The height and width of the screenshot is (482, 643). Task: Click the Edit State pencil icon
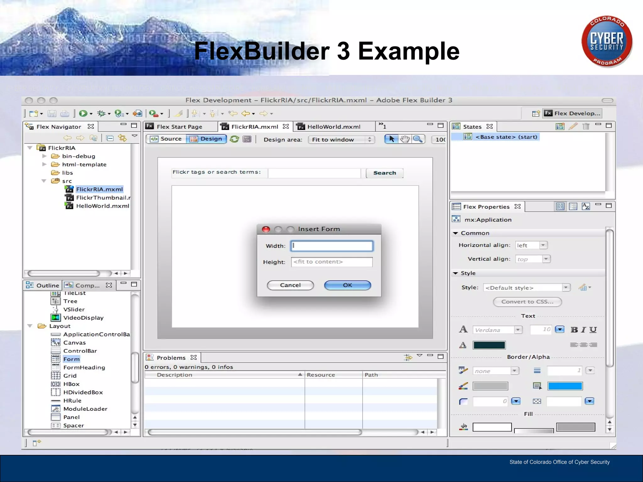click(573, 126)
